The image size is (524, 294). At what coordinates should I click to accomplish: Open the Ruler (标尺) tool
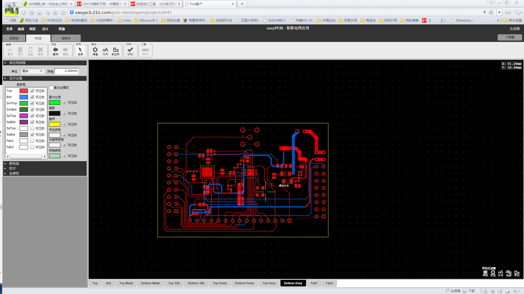click(145, 51)
